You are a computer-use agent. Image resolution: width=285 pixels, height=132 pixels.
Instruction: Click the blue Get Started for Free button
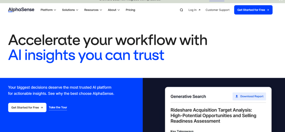coord(253,10)
